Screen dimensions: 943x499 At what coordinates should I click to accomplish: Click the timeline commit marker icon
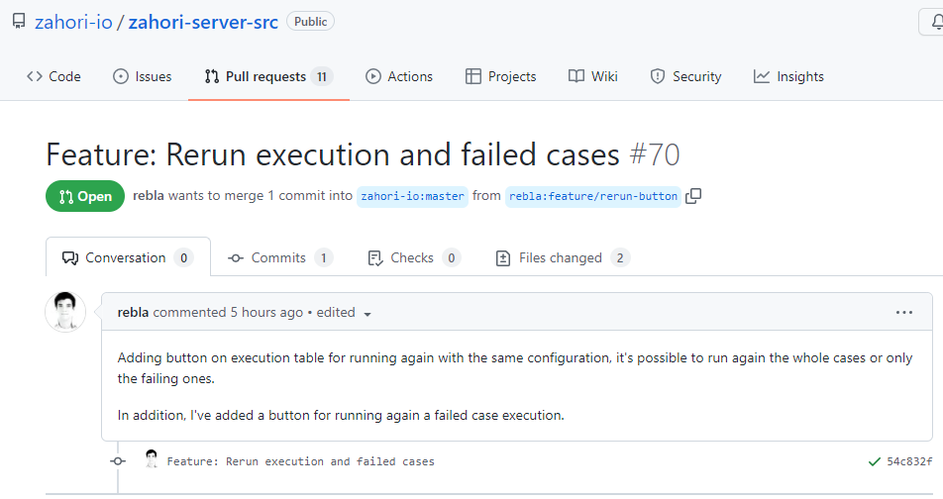[x=118, y=461]
